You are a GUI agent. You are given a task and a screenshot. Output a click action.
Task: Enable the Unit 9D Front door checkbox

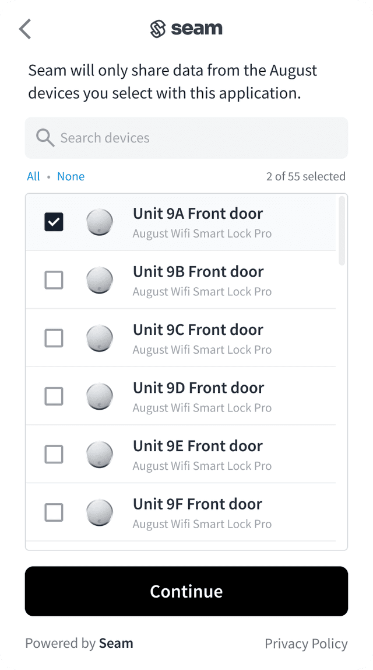click(x=54, y=396)
